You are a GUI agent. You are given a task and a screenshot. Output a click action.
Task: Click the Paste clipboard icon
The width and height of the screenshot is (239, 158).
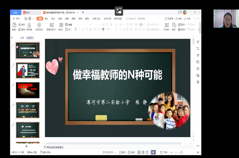[14, 25]
